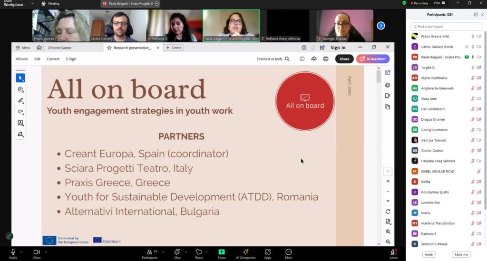Screen dimensions: 487x261
Task: Click the Invite button
Action: click(429, 254)
